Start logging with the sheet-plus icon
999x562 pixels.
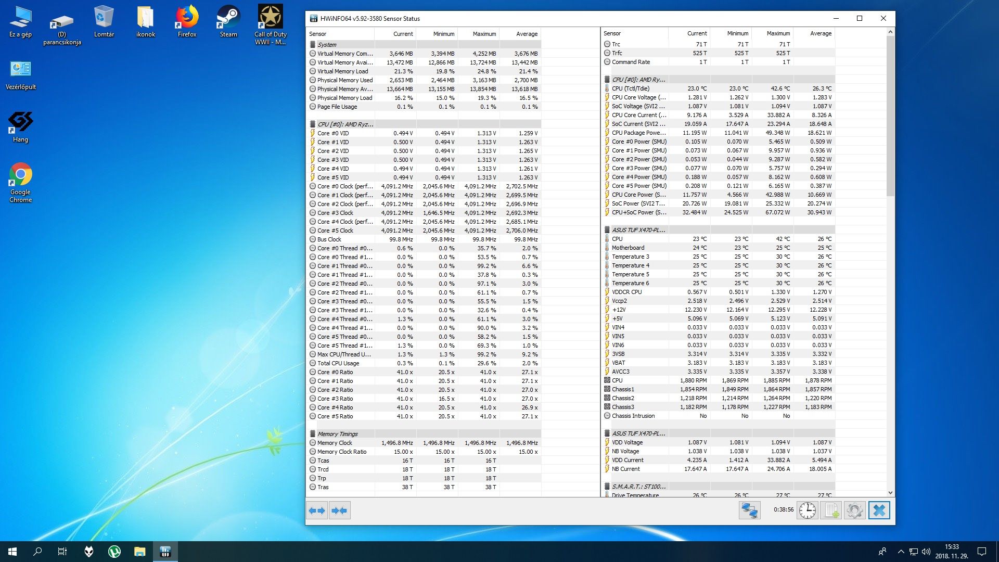coord(831,510)
